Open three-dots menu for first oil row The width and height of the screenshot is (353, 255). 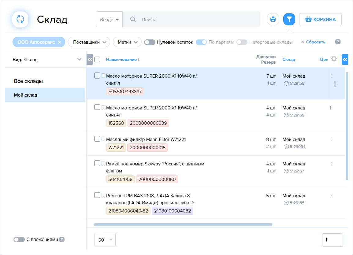pos(335,84)
